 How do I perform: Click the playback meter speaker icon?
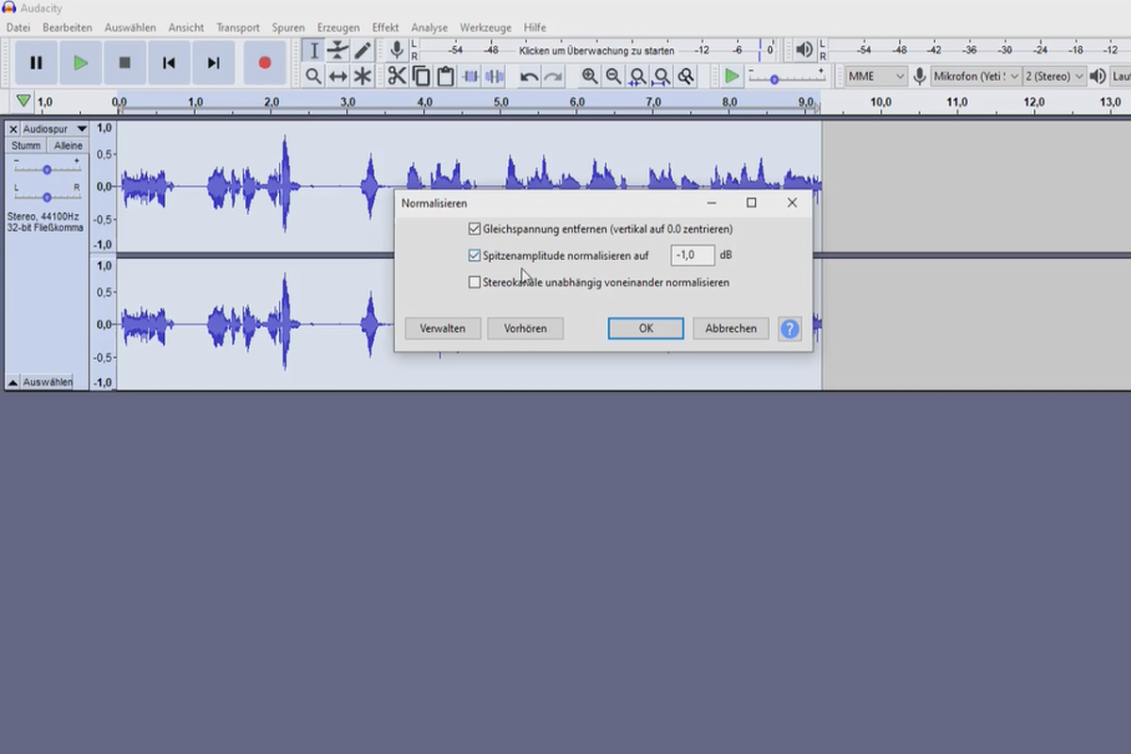pyautogui.click(x=804, y=50)
